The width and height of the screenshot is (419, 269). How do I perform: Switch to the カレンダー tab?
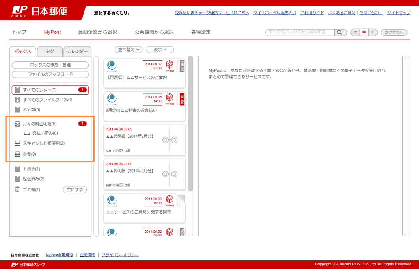pos(77,51)
